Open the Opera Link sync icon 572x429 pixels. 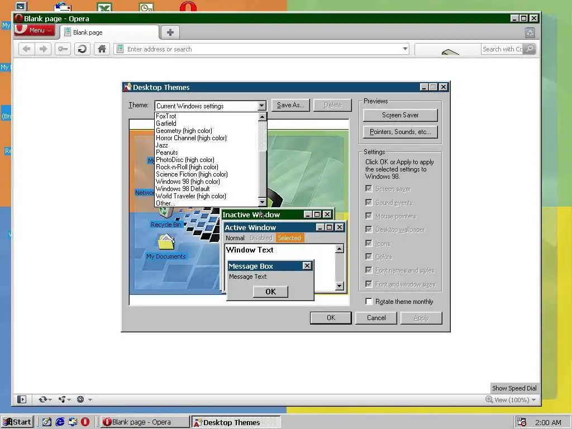[45, 399]
